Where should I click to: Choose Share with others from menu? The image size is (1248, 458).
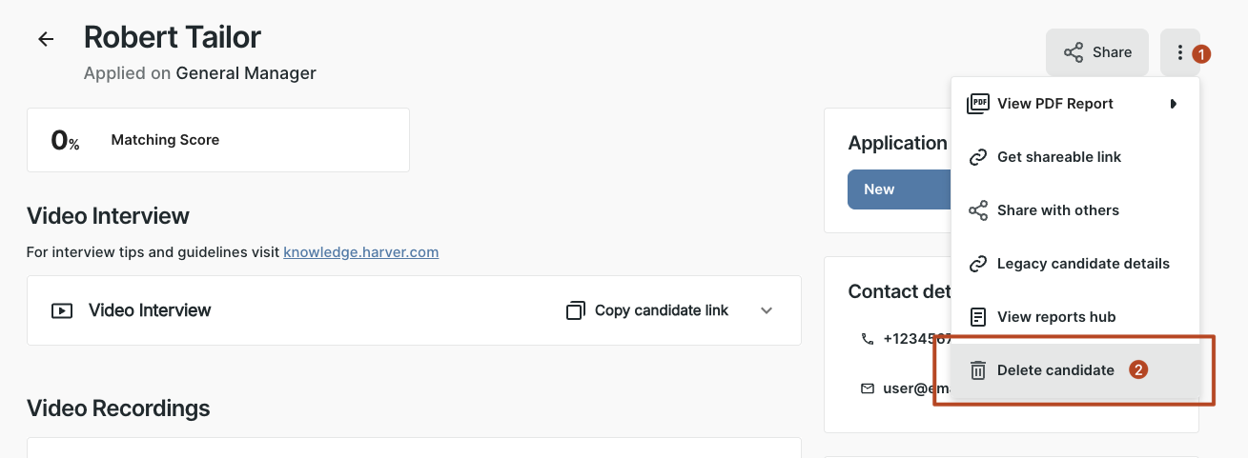point(1057,210)
